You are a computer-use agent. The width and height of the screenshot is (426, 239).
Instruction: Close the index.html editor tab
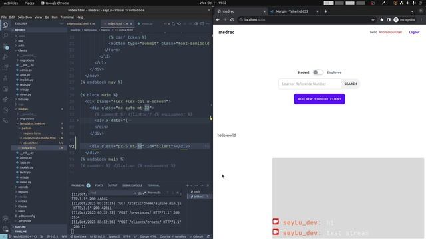(131, 24)
